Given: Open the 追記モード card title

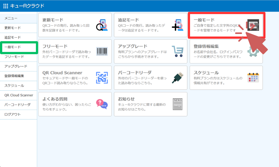Looking at the screenshot, I should (x=128, y=20).
